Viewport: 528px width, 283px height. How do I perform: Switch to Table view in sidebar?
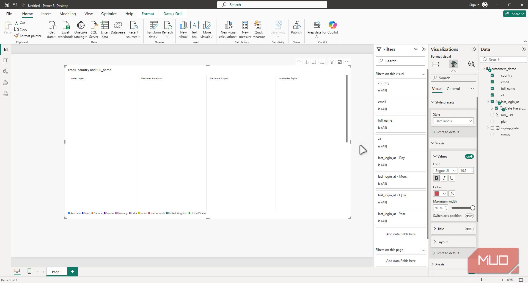click(6, 60)
